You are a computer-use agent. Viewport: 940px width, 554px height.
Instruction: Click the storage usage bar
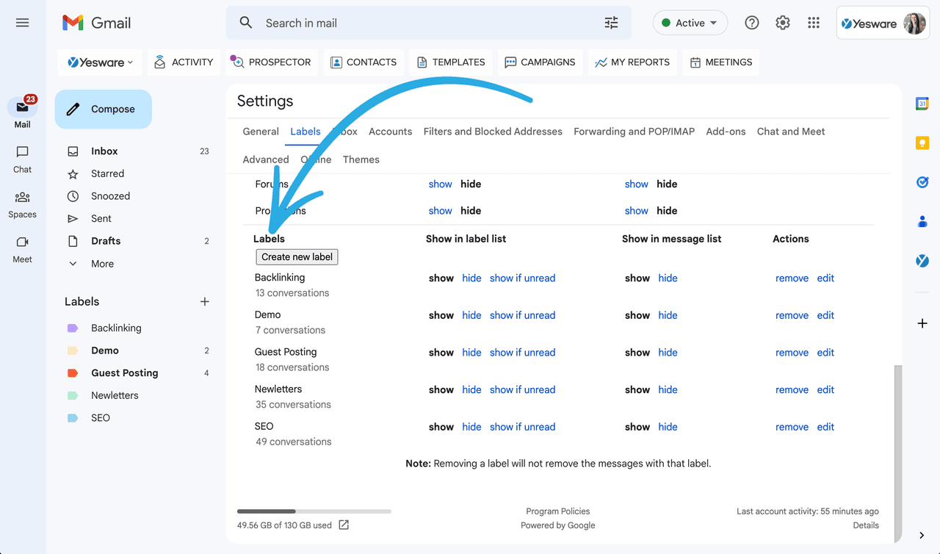pyautogui.click(x=314, y=511)
